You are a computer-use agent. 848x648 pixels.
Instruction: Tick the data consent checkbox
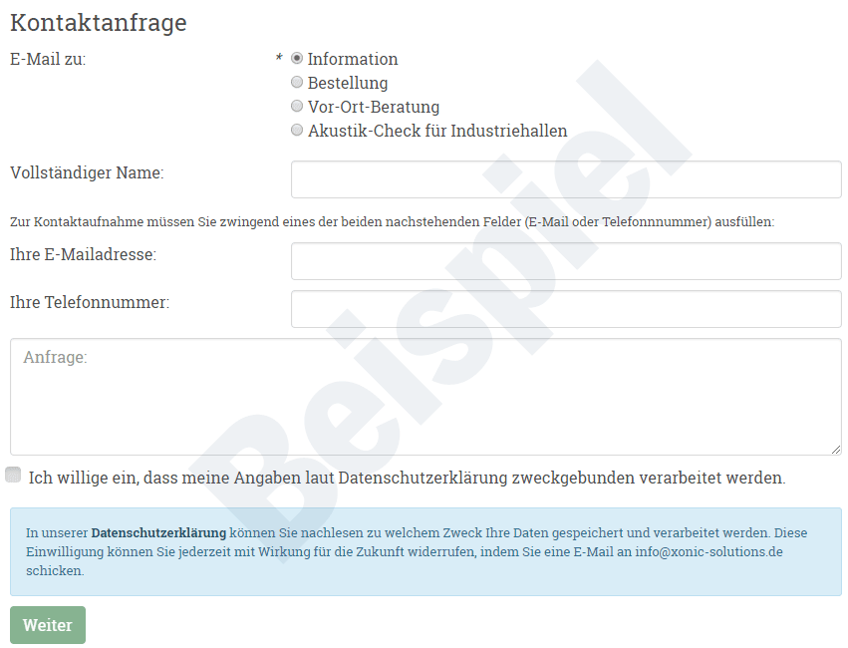click(13, 475)
